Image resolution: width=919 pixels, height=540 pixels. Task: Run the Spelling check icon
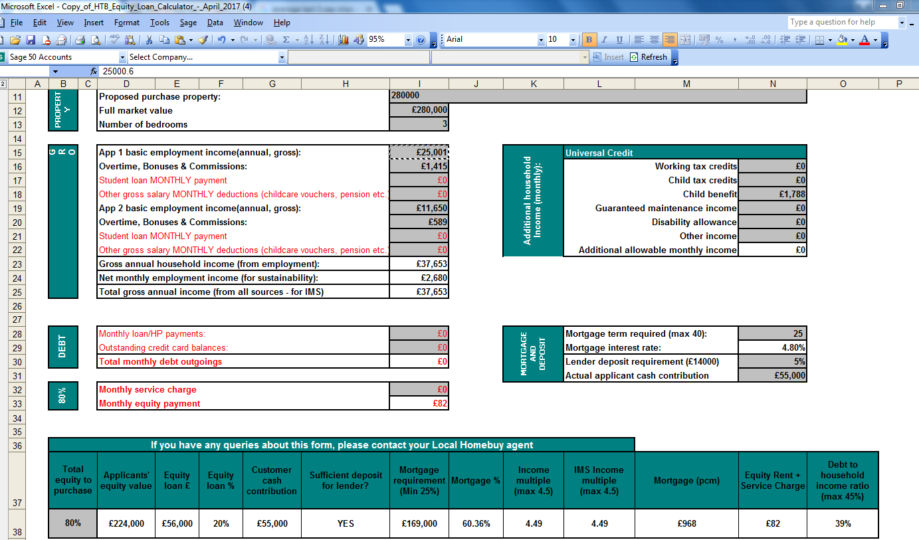114,40
